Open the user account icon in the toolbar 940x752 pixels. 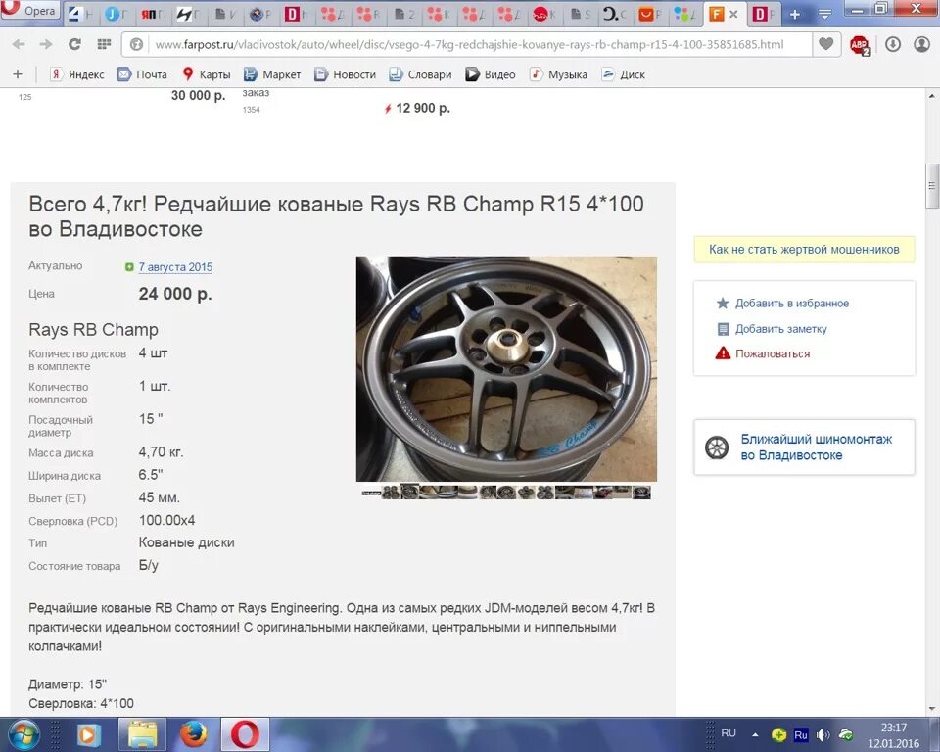coord(921,44)
